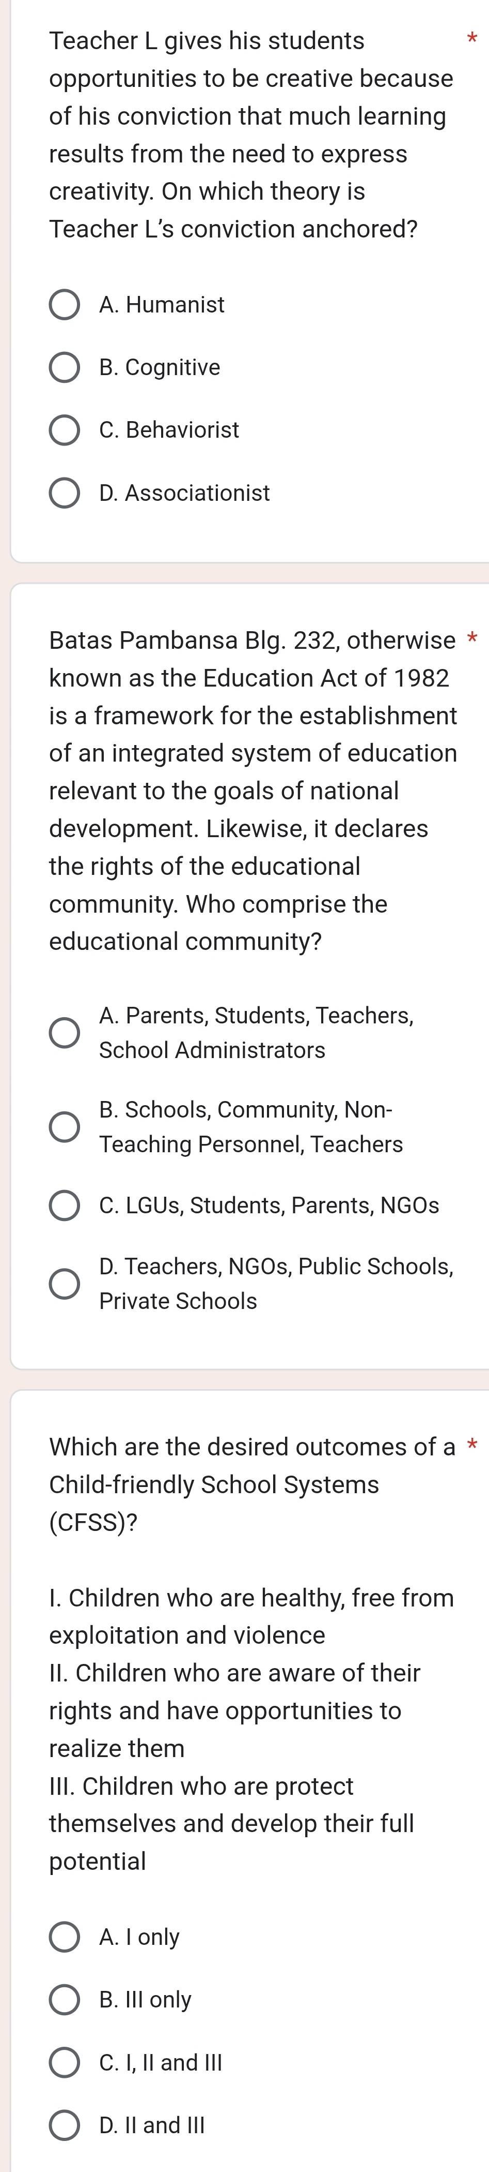The image size is (489, 2172).
Task: Click statement I about healthy children
Action: (x=251, y=1616)
